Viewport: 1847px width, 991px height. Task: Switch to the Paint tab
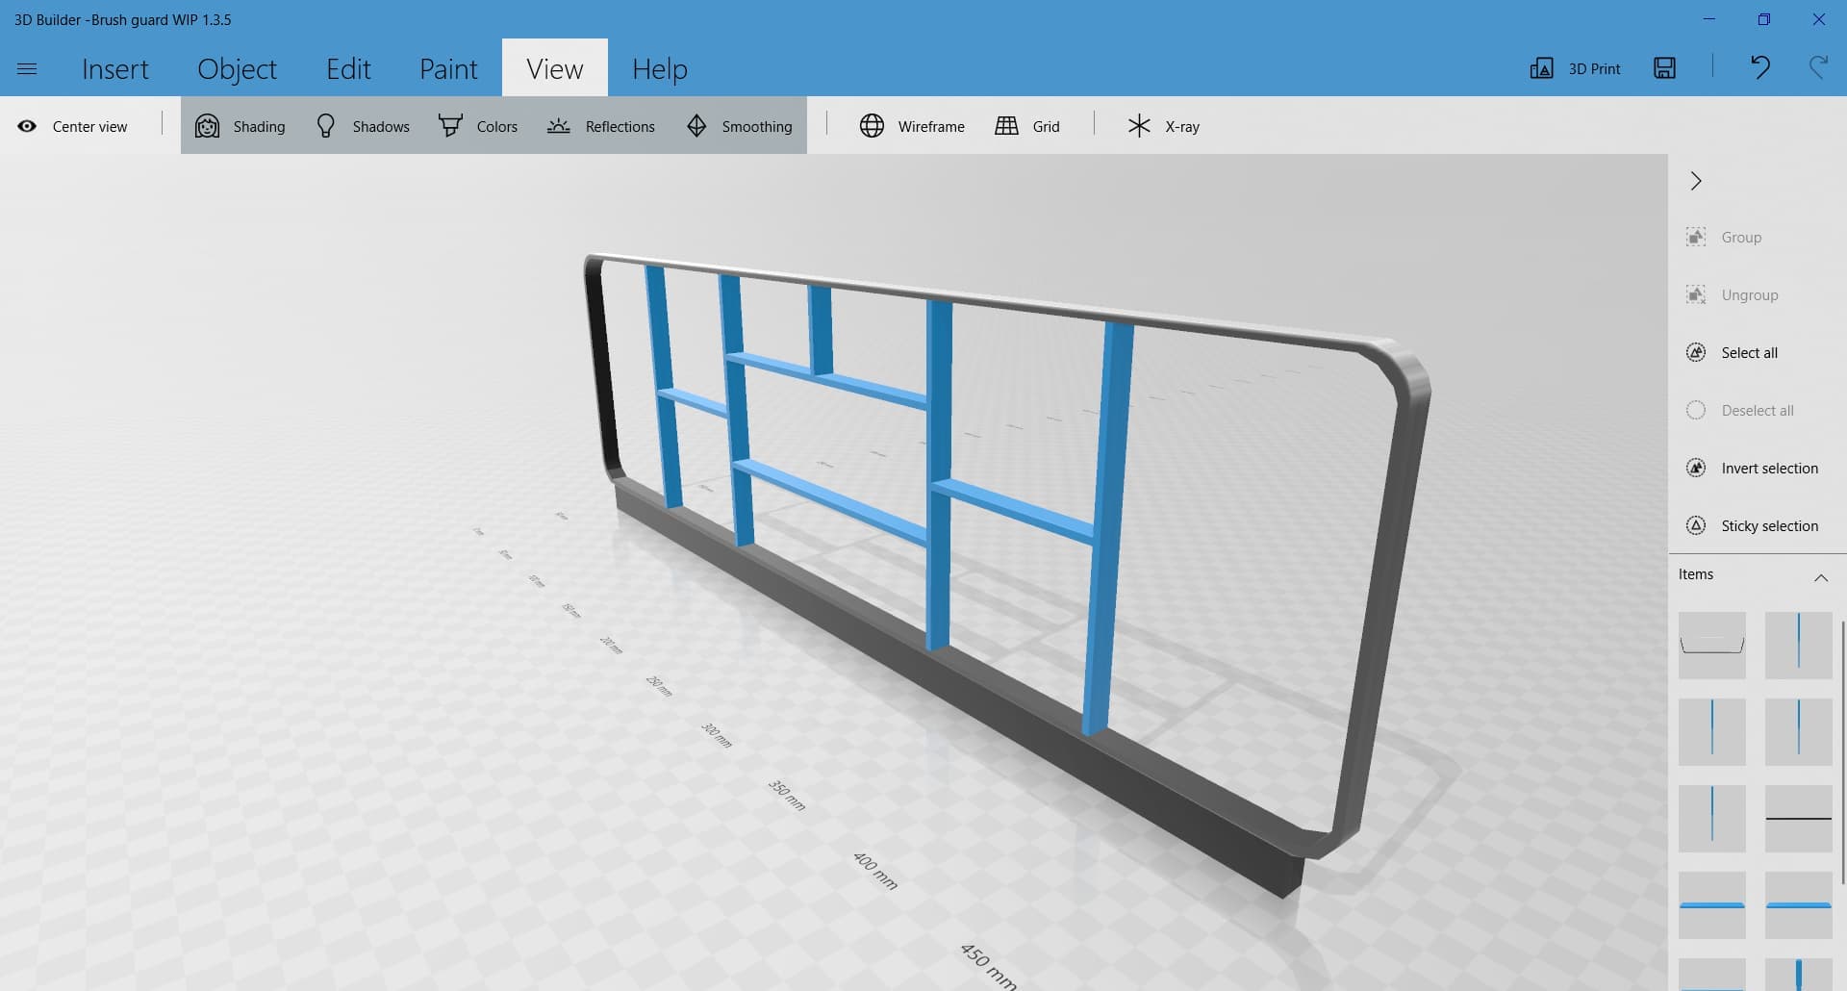[447, 69]
